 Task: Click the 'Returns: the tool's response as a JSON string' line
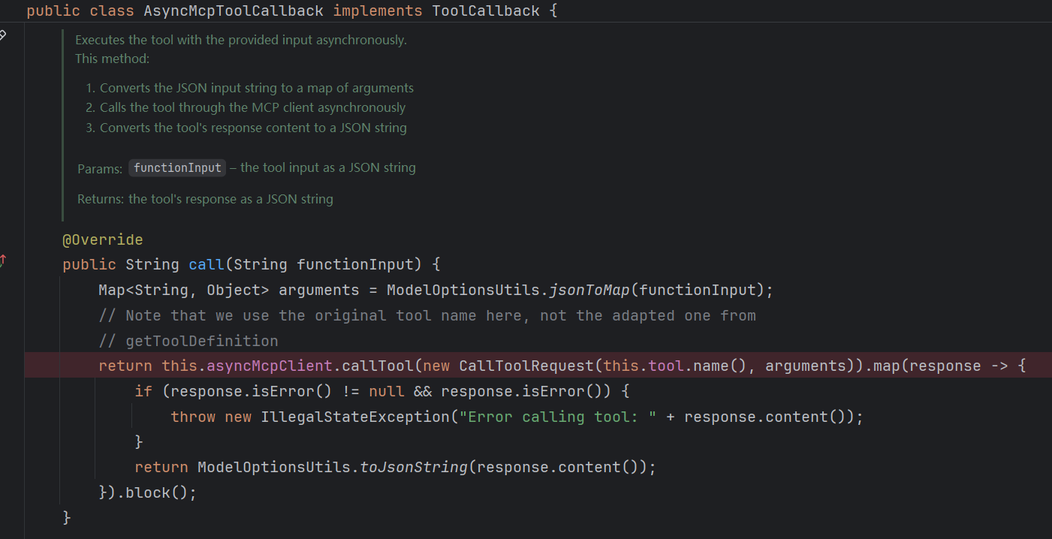point(205,199)
